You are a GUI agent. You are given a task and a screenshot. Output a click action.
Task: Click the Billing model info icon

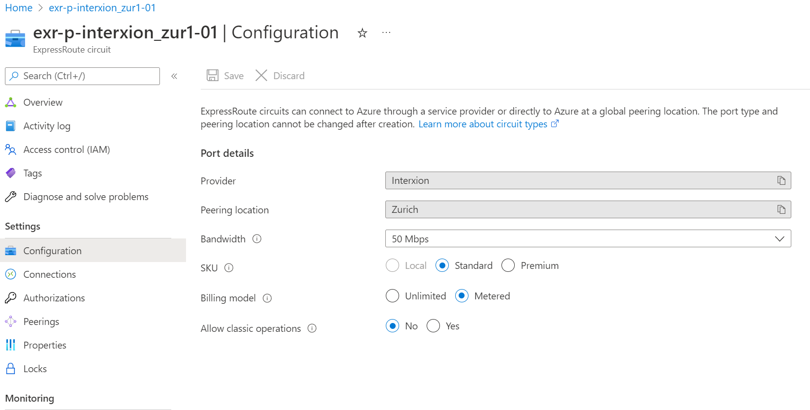tap(267, 298)
